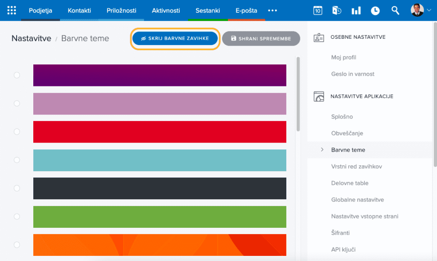Select the red theme radio button
This screenshot has height=261, width=437.
click(17, 132)
